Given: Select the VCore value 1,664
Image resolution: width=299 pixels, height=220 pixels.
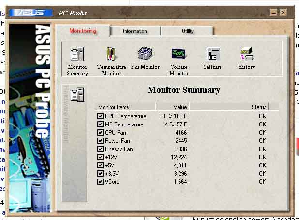Looking at the screenshot, I should coord(180,181).
